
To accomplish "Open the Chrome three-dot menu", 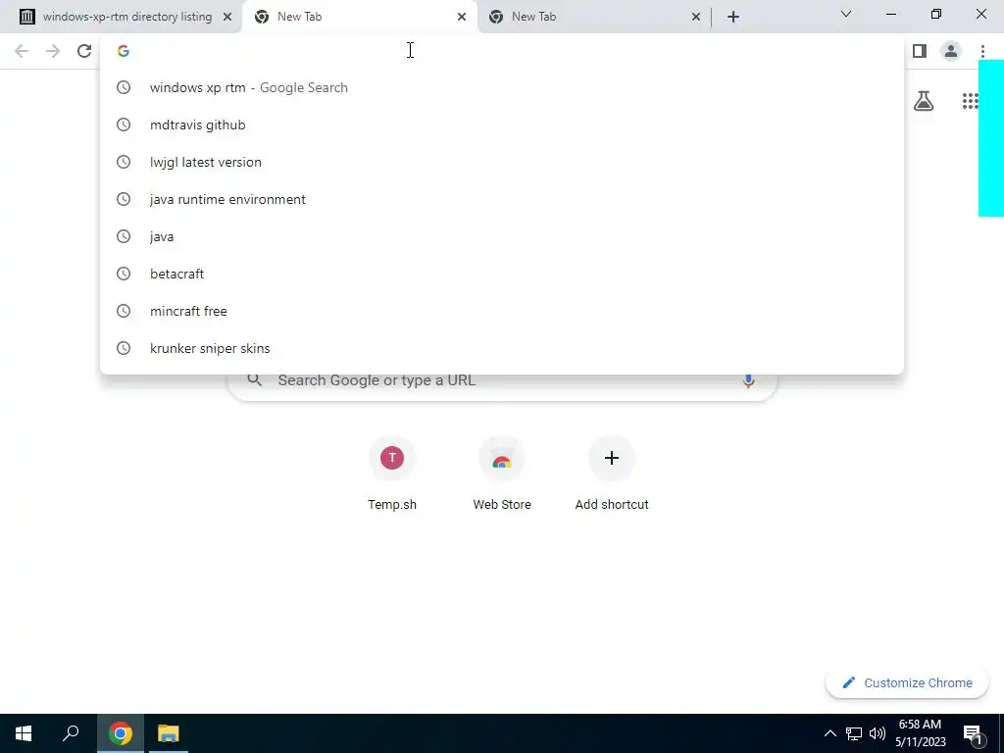I will click(982, 51).
